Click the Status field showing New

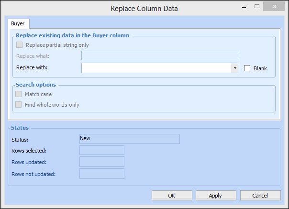pos(129,139)
